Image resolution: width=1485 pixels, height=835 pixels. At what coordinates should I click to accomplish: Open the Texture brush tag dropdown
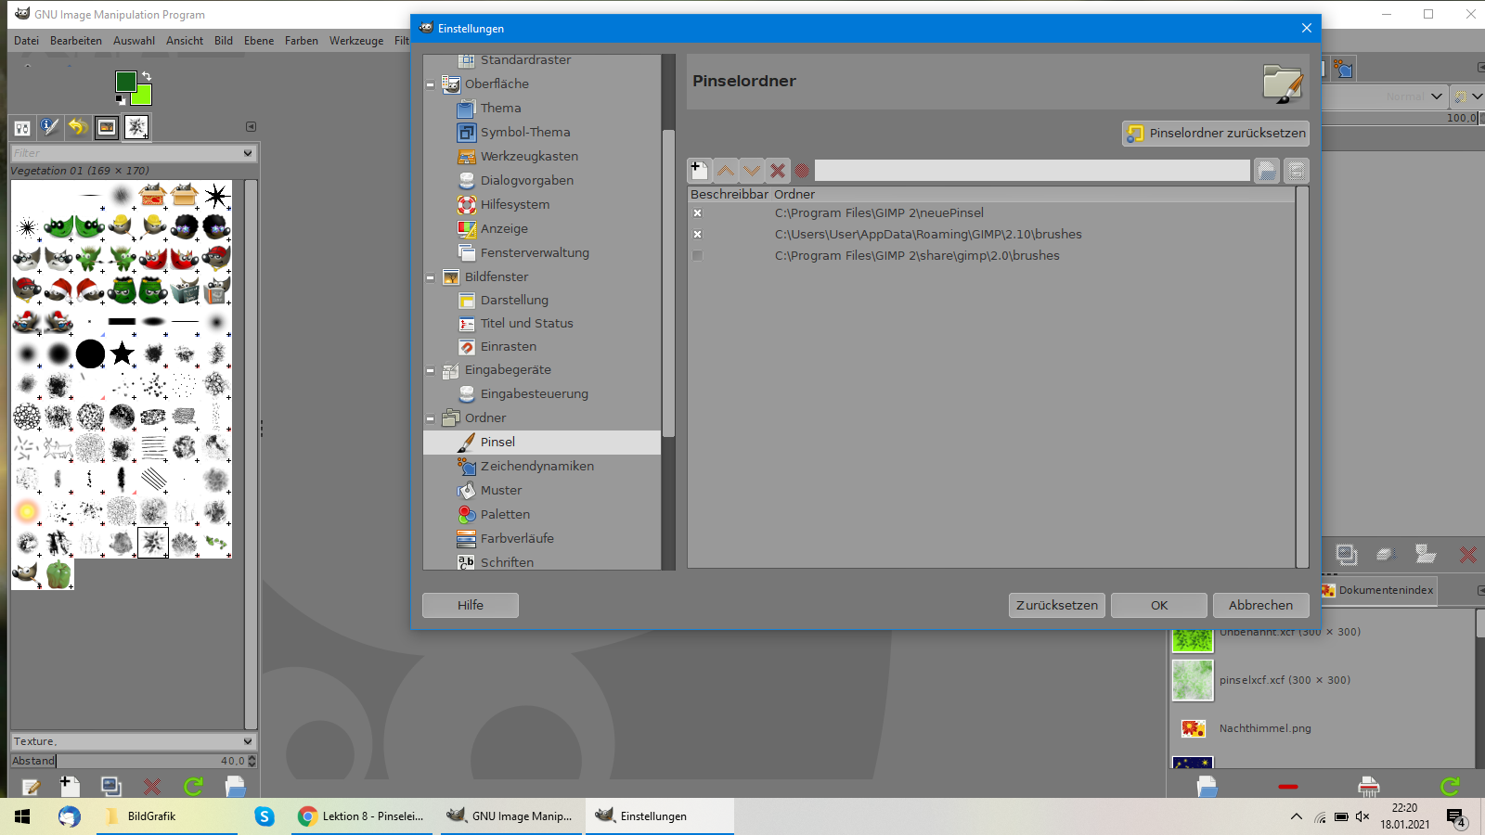[x=247, y=741]
